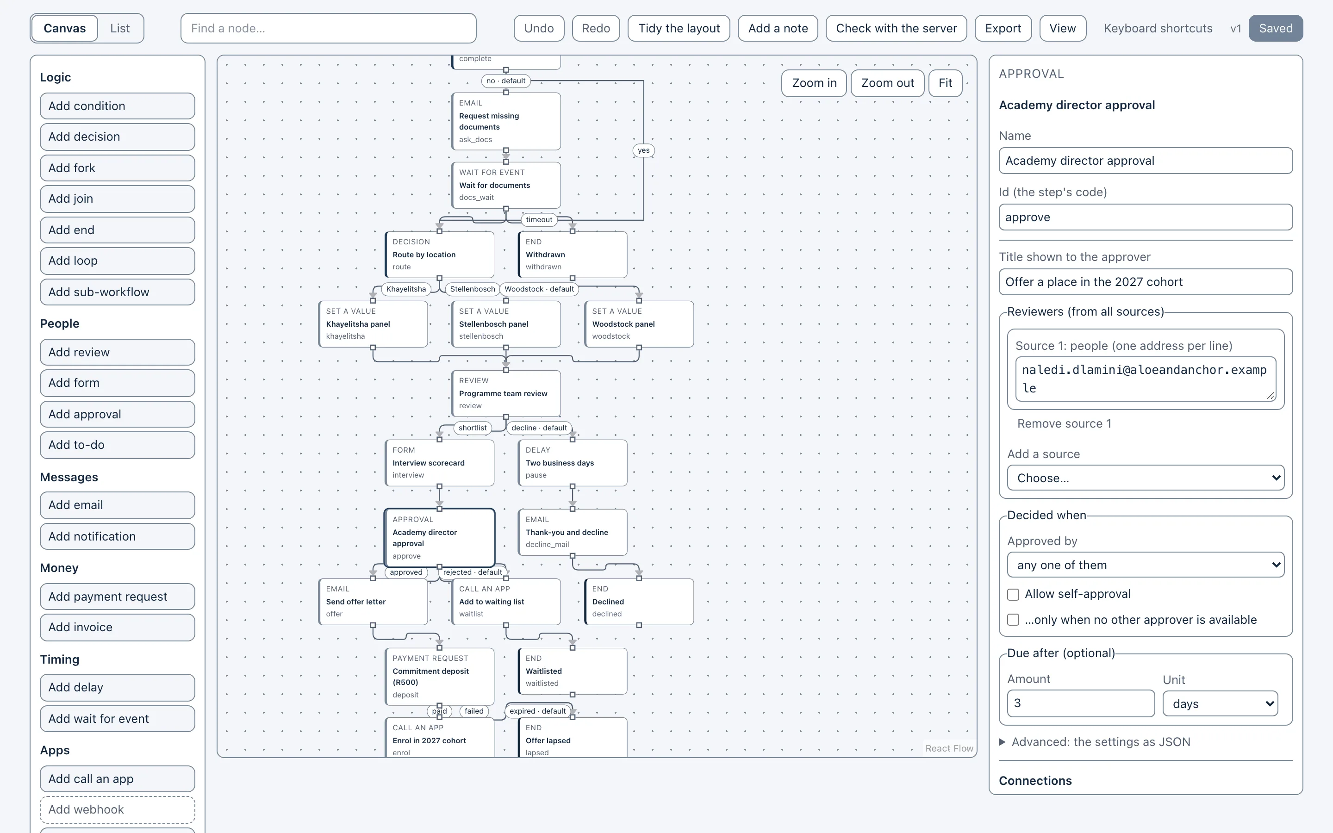Image resolution: width=1333 pixels, height=833 pixels.
Task: Select the Academy director approval node
Action: click(440, 538)
